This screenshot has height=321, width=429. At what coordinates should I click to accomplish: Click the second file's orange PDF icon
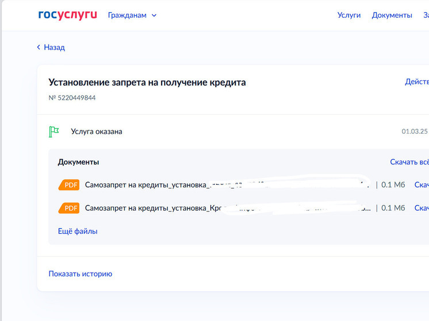point(69,208)
